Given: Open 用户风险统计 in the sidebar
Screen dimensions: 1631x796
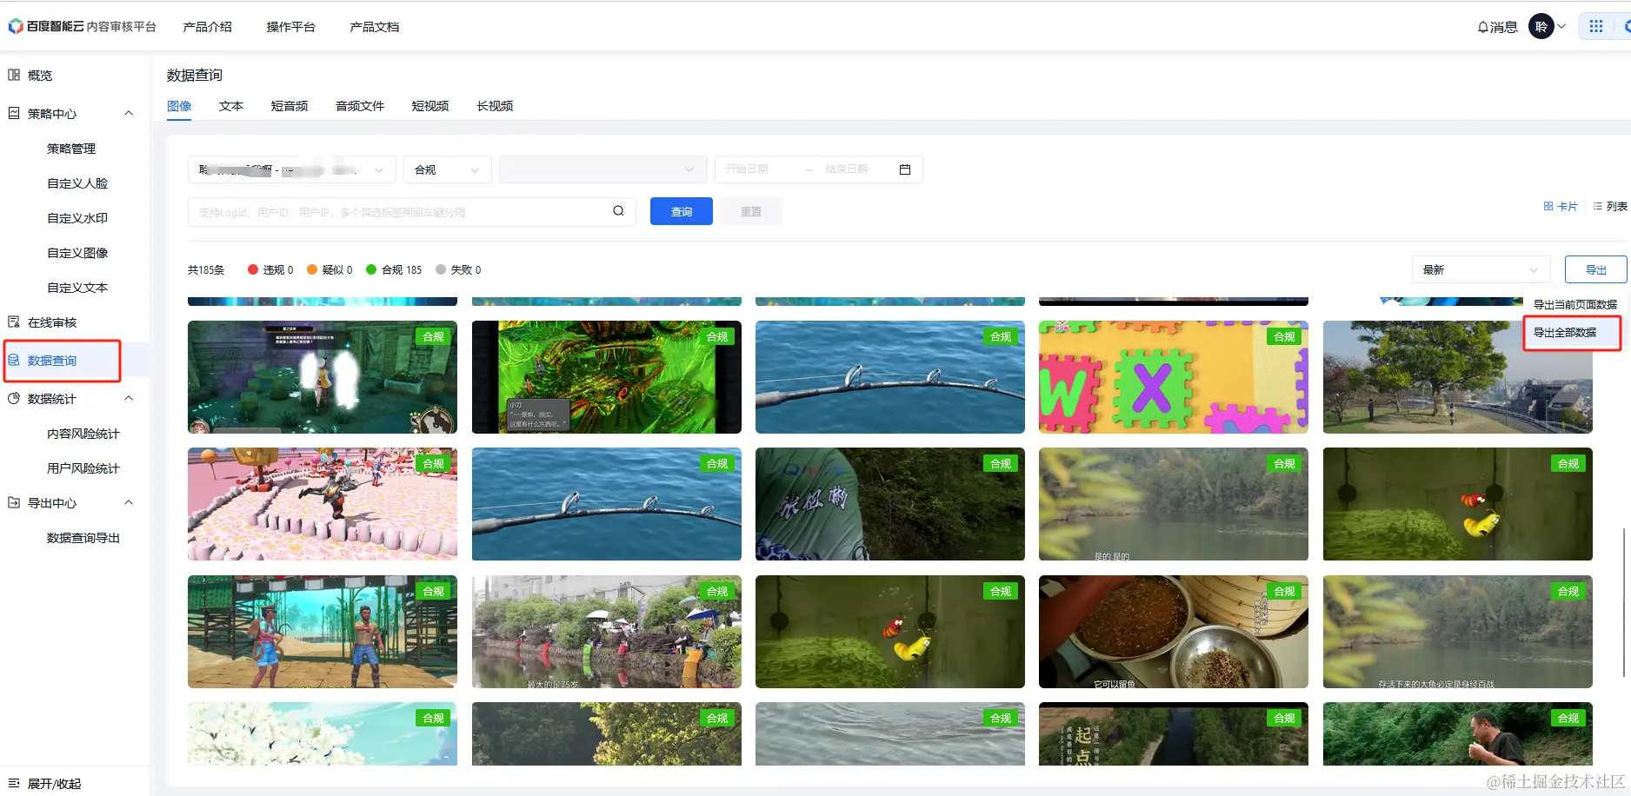Looking at the screenshot, I should [83, 468].
